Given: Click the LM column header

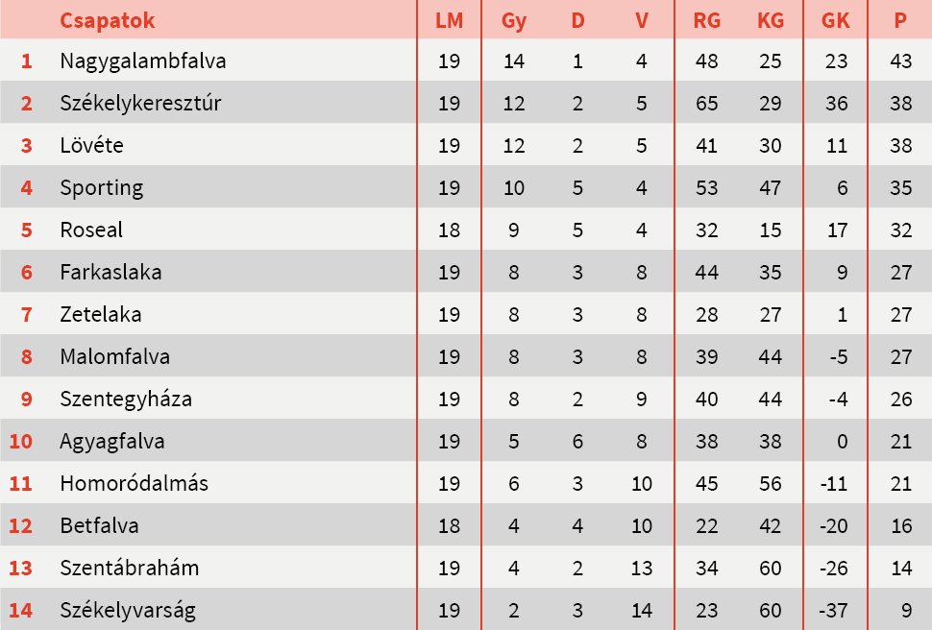Looking at the screenshot, I should [449, 20].
